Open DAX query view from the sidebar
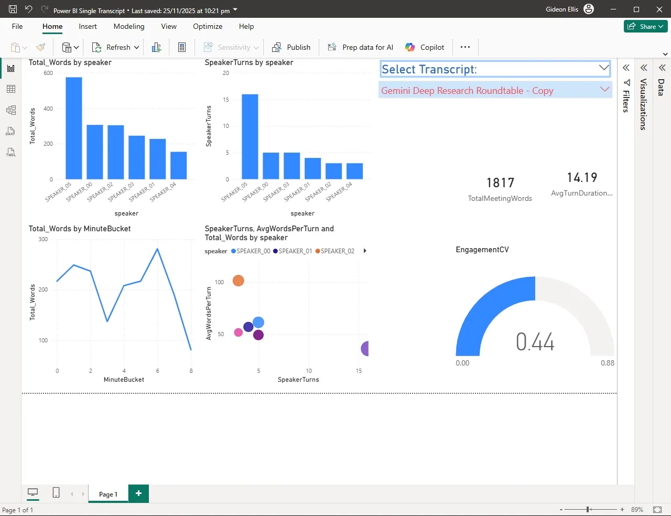671x516 pixels. click(10, 131)
